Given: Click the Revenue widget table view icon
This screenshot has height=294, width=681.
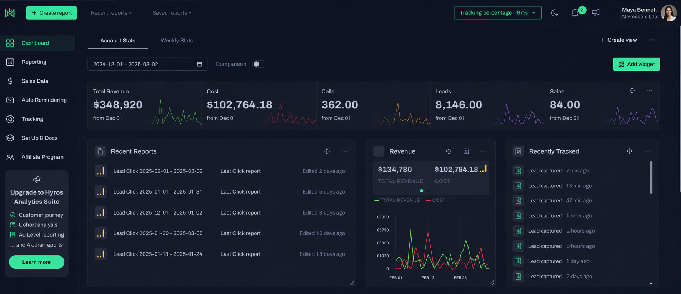Looking at the screenshot, I should pos(466,151).
